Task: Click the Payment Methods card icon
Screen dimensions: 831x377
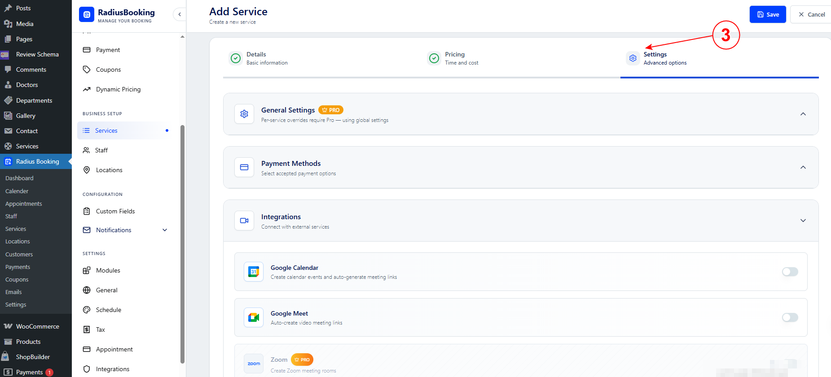Action: click(244, 167)
